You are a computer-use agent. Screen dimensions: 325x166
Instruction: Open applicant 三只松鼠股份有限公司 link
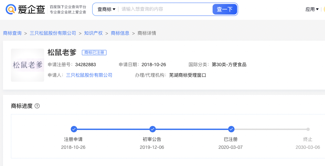tap(89, 75)
